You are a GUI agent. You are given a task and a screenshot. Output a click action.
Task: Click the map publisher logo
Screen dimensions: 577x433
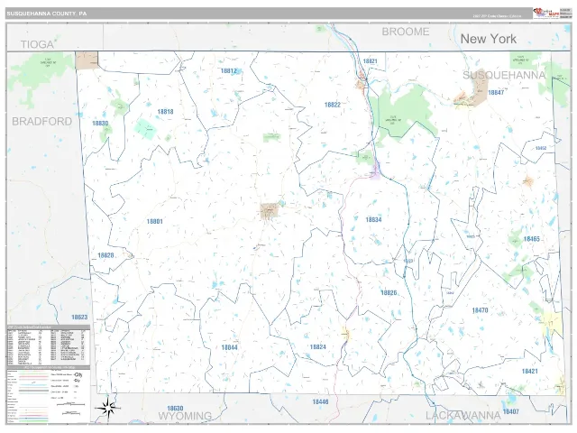click(x=546, y=14)
